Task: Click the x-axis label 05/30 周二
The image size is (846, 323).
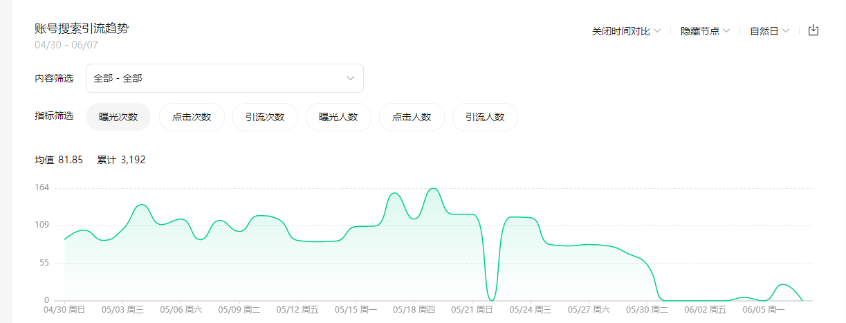Action: click(x=647, y=311)
